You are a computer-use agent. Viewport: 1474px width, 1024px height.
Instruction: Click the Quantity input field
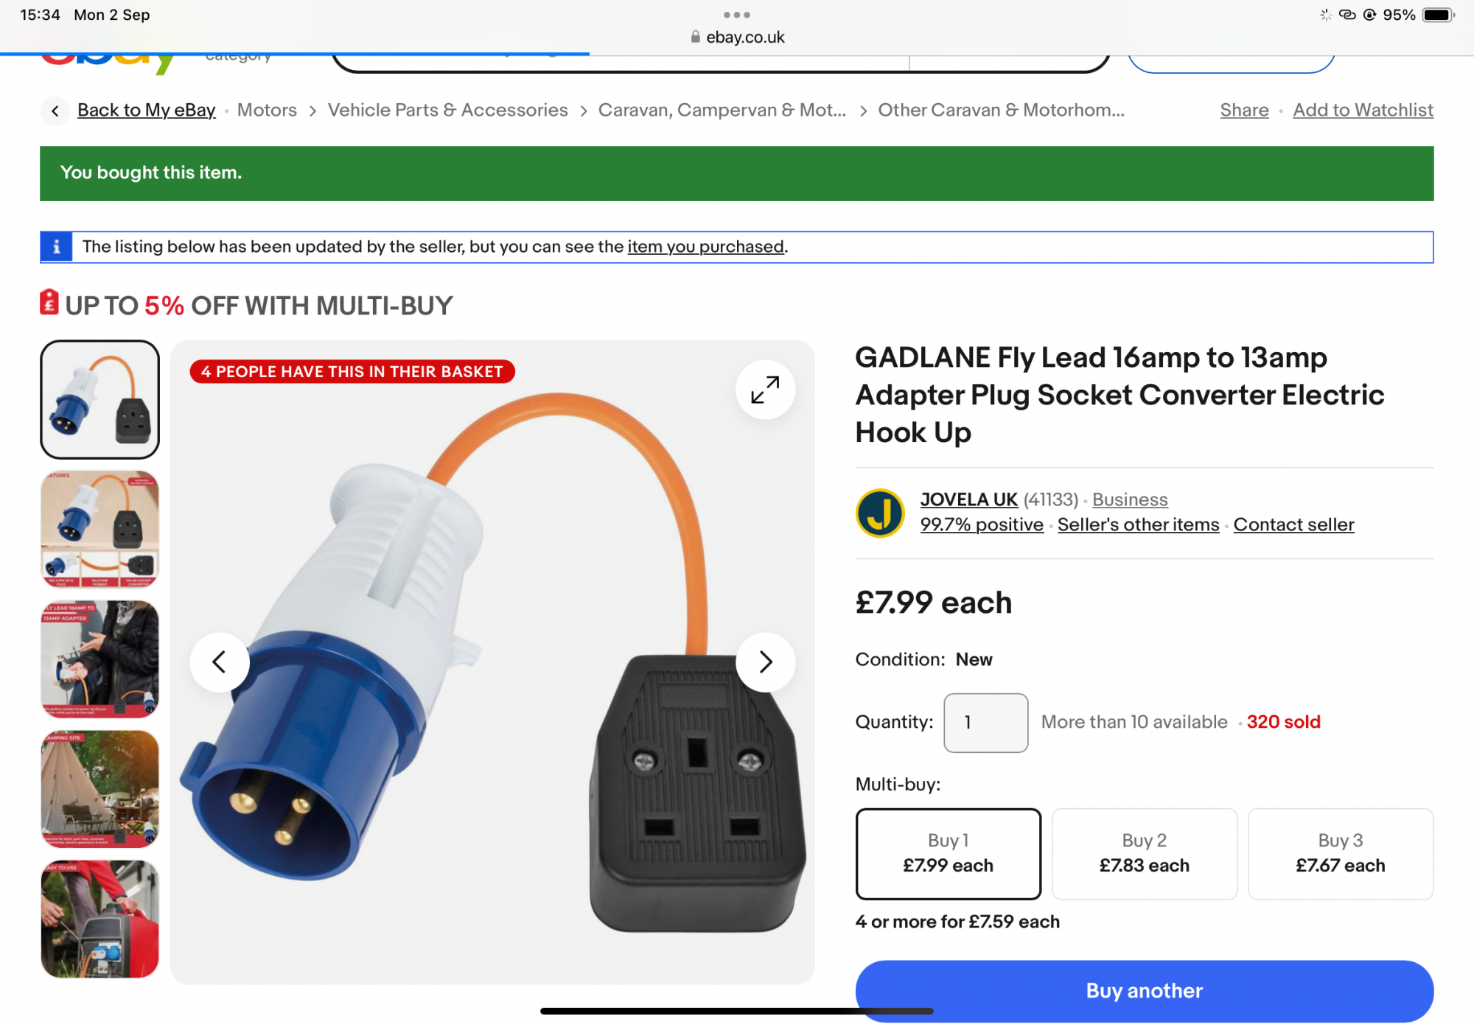(985, 722)
